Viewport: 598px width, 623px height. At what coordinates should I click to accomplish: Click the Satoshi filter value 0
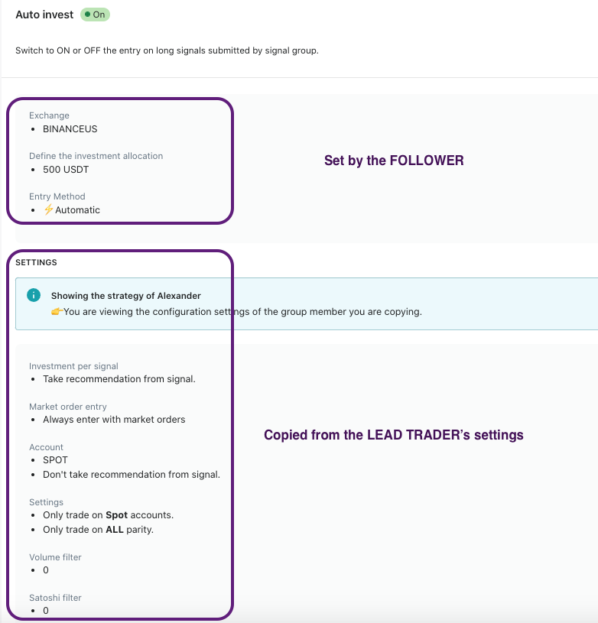click(46, 611)
